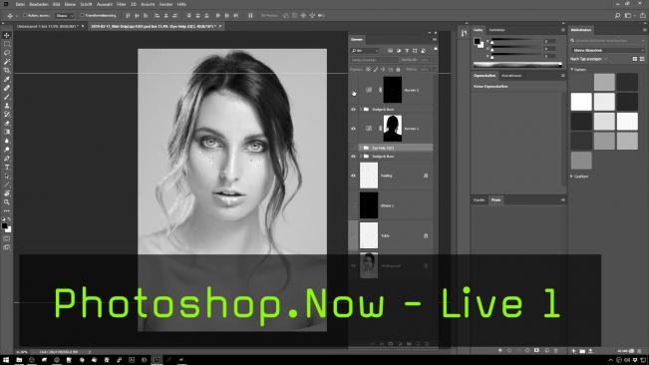
Task: Select the Brush tool
Action: [7, 97]
